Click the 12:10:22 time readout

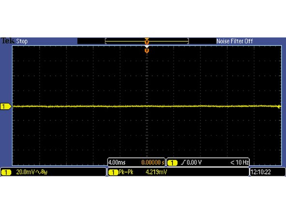pyautogui.click(x=261, y=172)
